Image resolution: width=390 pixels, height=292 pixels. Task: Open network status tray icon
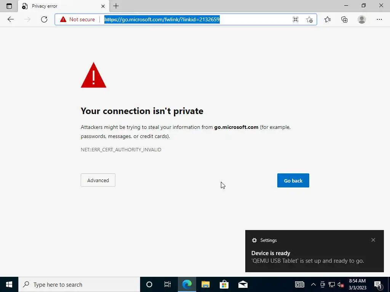coord(332,284)
